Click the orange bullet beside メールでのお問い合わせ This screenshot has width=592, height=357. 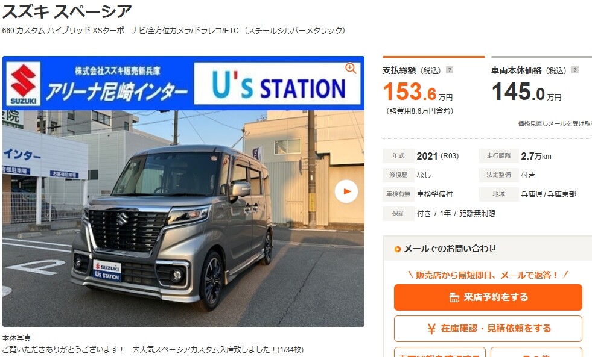pos(397,249)
